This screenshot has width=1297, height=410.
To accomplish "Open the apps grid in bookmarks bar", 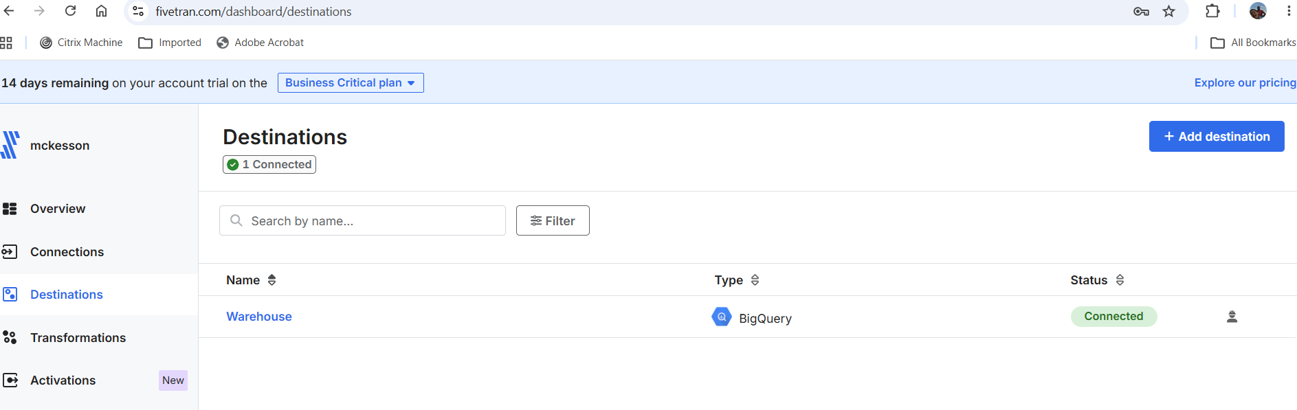I will pyautogui.click(x=6, y=43).
